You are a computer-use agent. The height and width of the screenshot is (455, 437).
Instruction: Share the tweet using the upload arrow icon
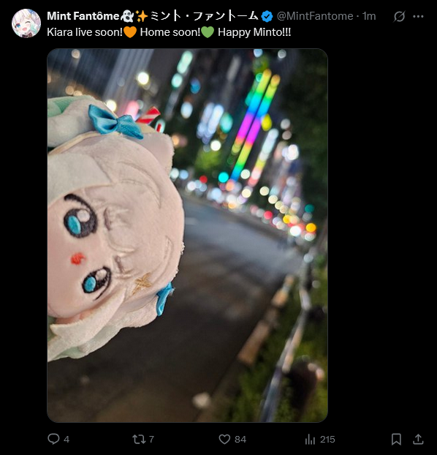point(418,440)
